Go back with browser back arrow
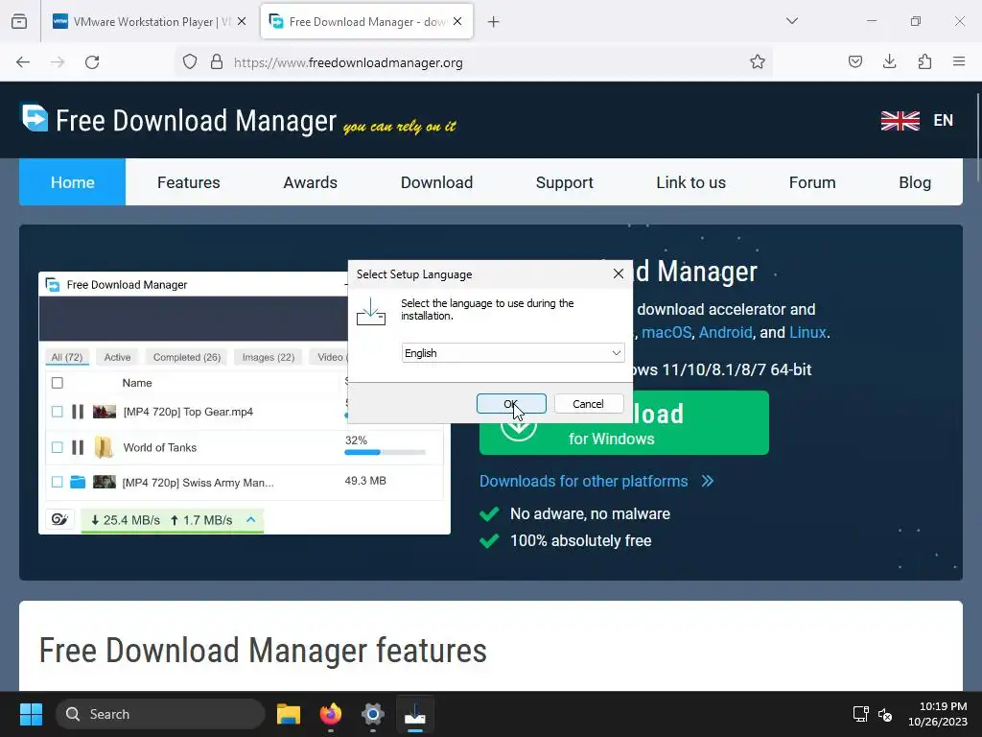 (23, 62)
